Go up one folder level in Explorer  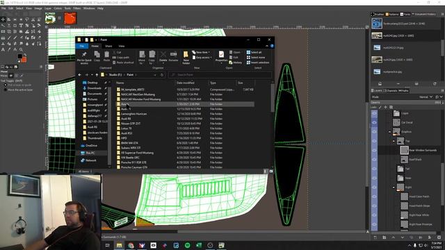pos(97,75)
